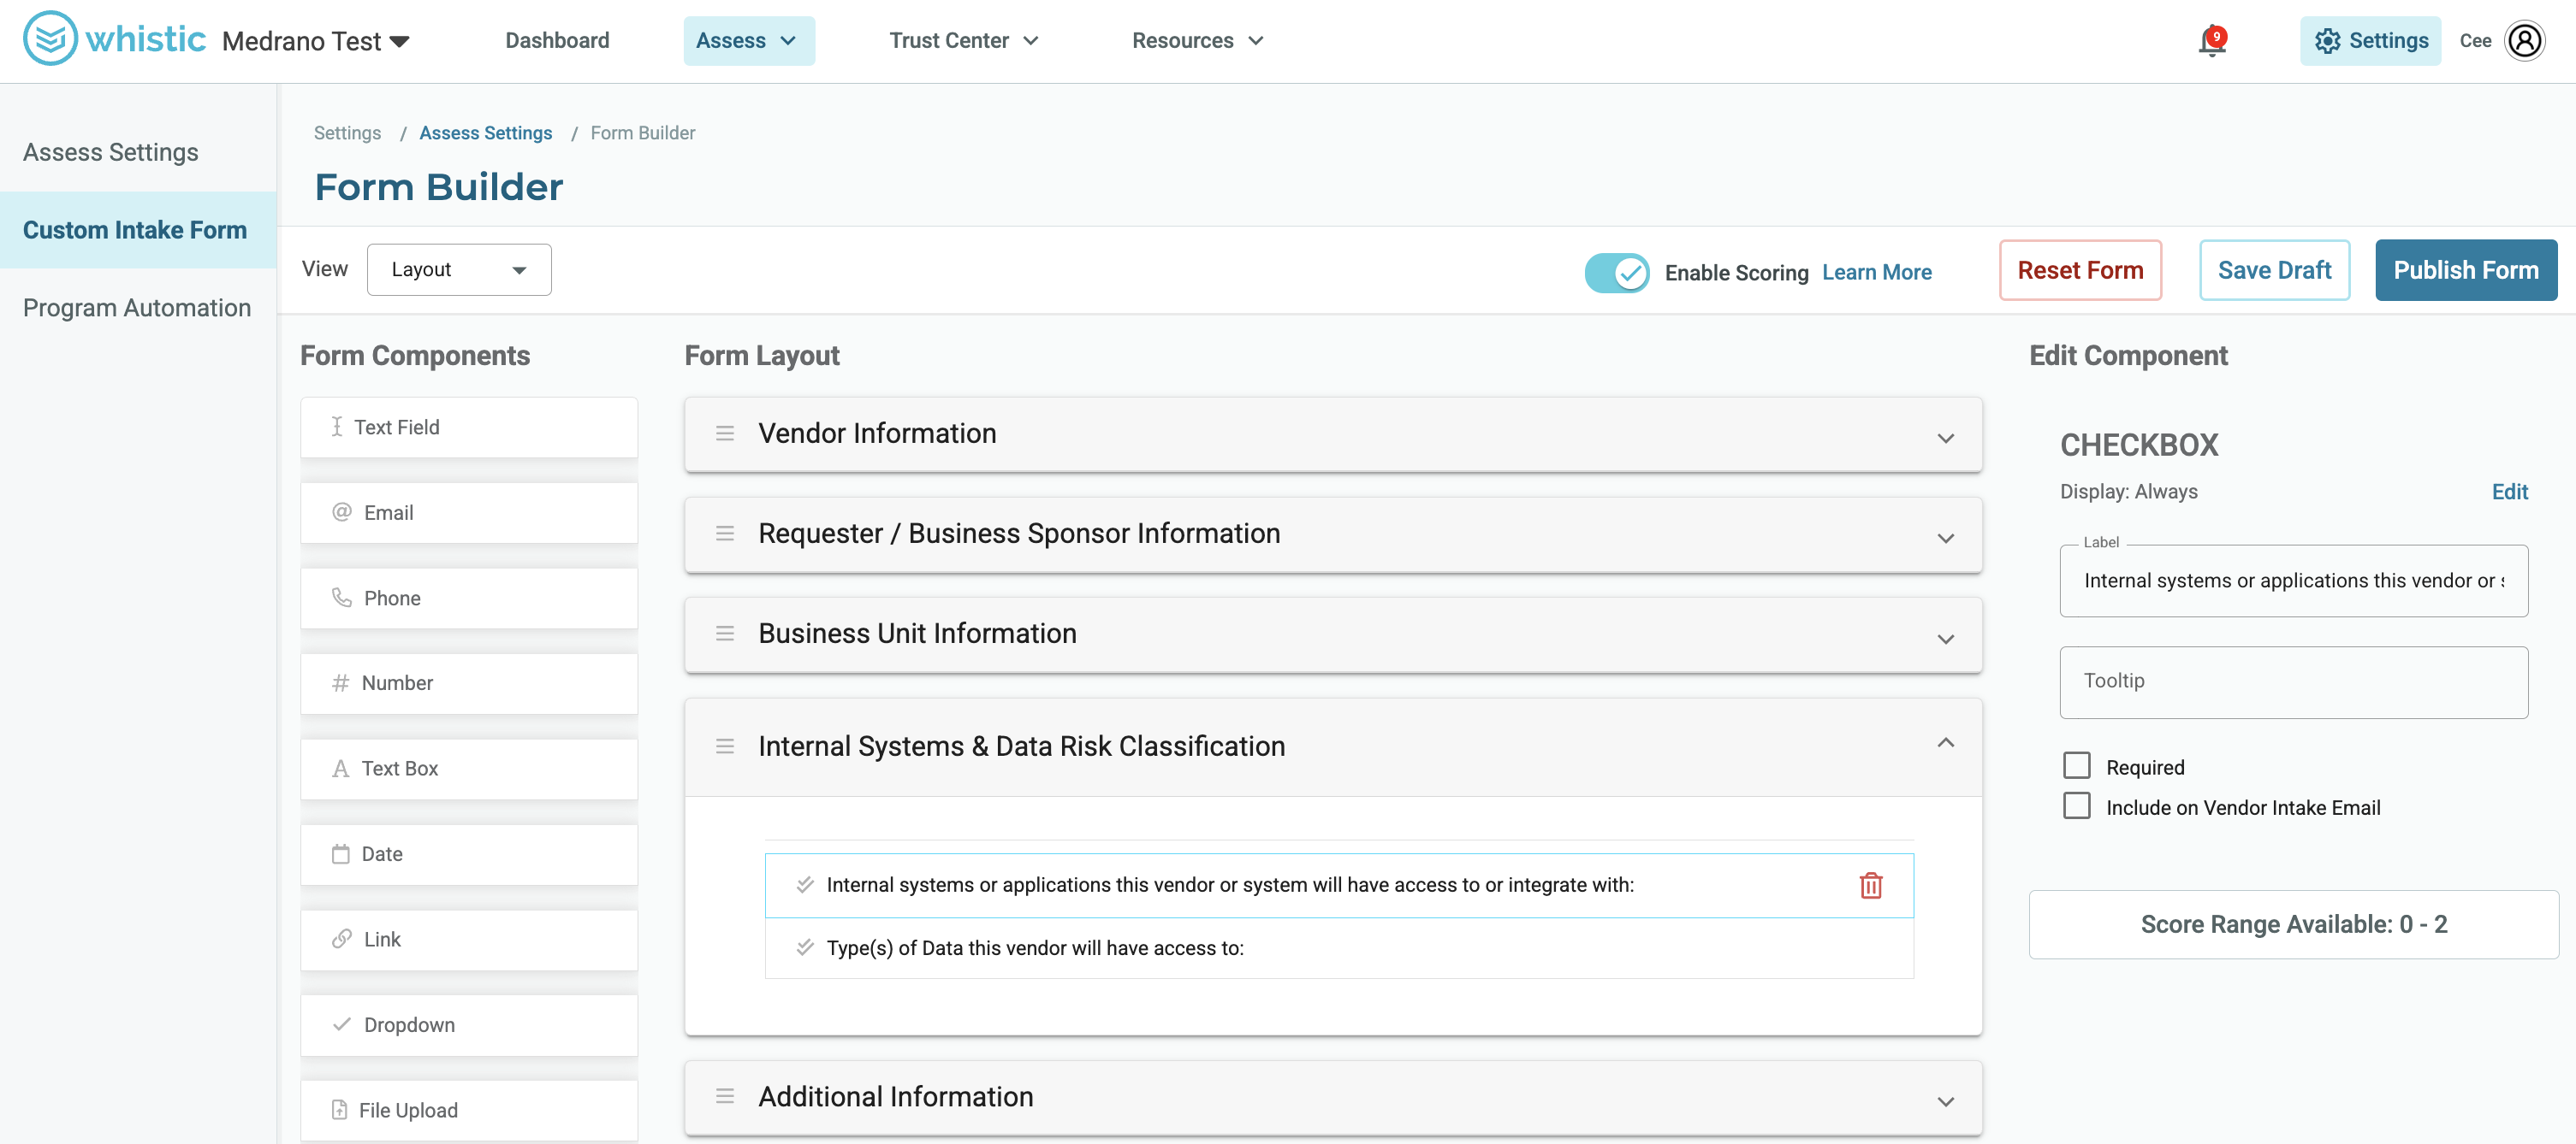2576x1144 pixels.
Task: Open the Resources dropdown menu
Action: pos(1198,41)
